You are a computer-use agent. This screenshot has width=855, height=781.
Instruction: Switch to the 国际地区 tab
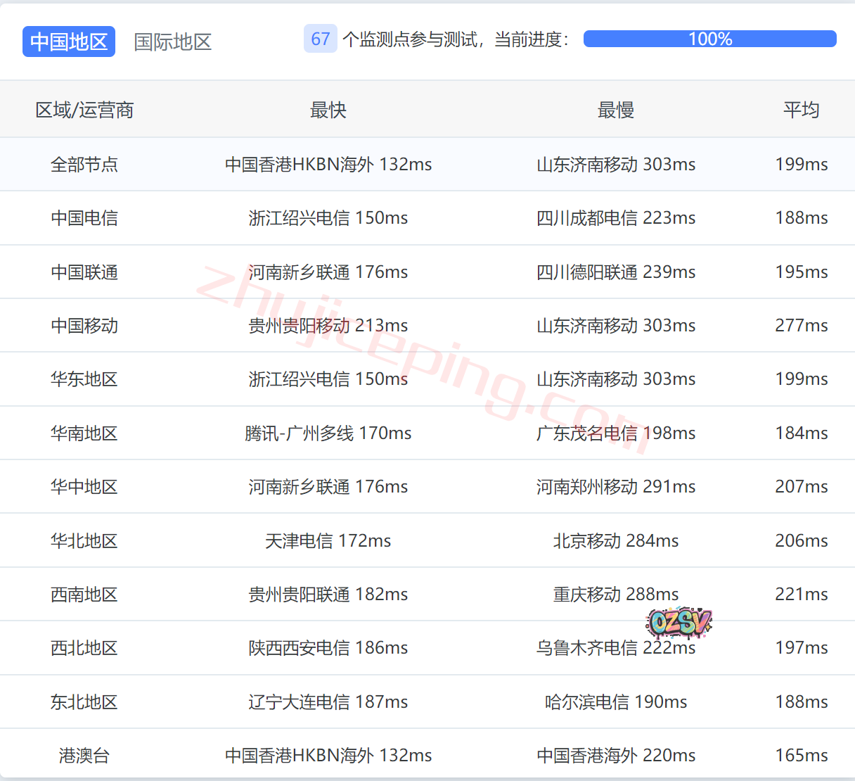[173, 42]
